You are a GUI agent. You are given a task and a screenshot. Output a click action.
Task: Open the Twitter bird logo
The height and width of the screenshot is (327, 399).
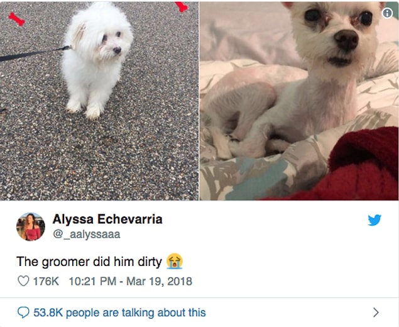(374, 220)
